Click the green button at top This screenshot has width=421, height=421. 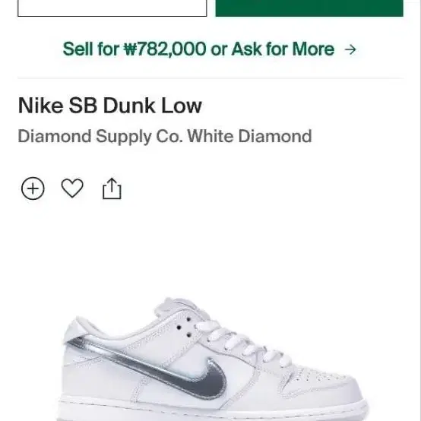coord(309,8)
